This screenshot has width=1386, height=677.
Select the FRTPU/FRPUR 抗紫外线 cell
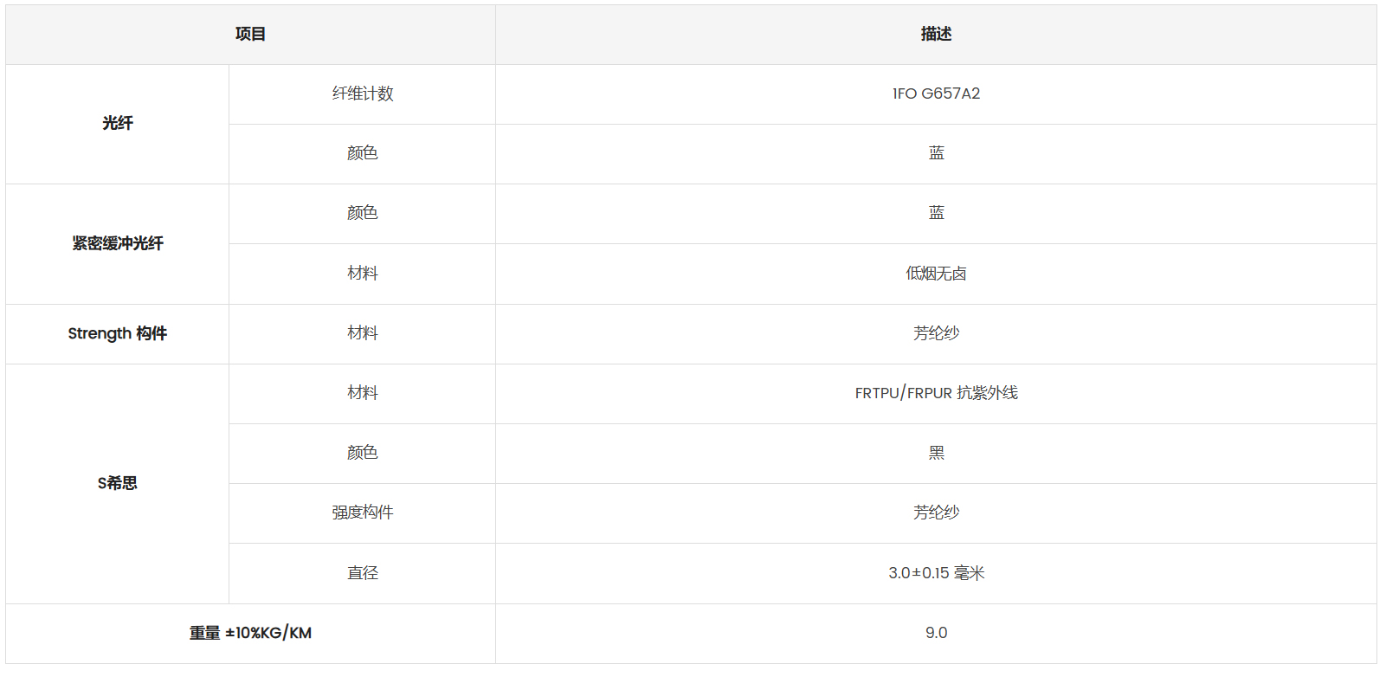click(936, 394)
